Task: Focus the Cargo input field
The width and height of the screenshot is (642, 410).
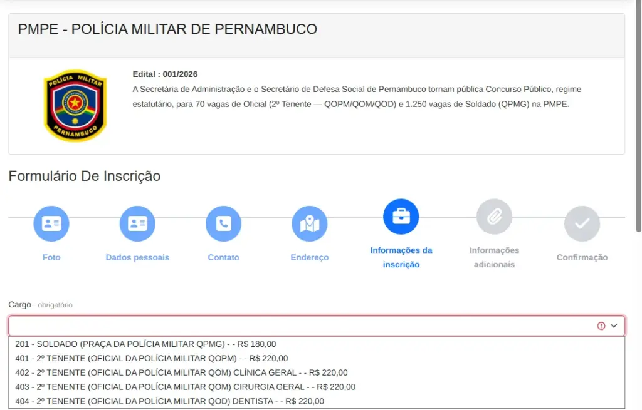Action: click(317, 325)
